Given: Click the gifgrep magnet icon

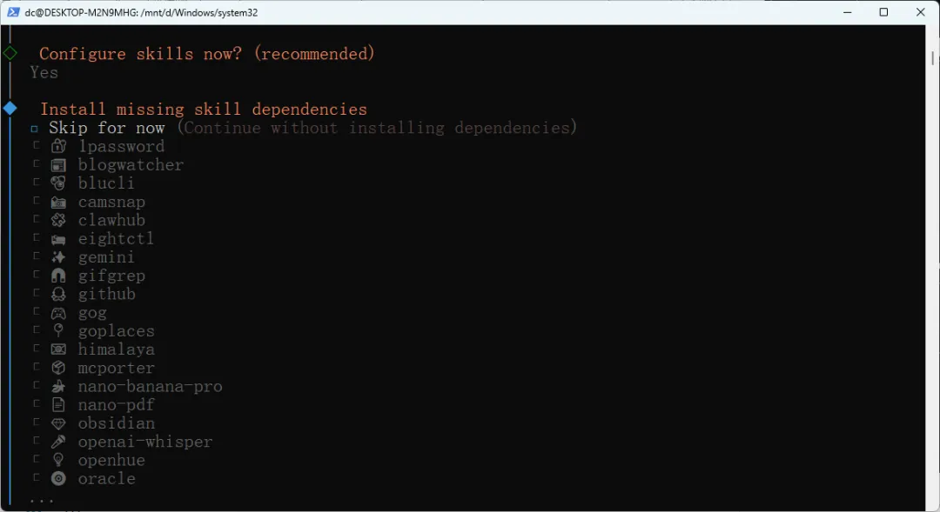Looking at the screenshot, I should (58, 276).
